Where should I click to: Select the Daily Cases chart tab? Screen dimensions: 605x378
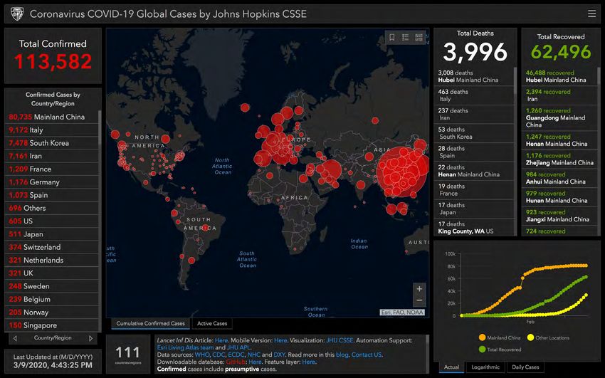[x=525, y=367]
